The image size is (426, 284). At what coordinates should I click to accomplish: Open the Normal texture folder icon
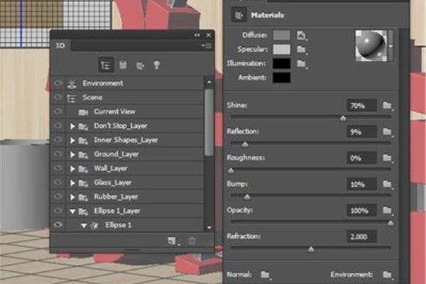coord(265,275)
